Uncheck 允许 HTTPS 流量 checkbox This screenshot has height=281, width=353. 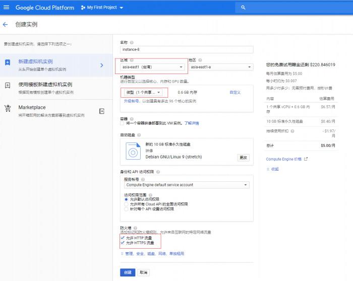pos(123,243)
